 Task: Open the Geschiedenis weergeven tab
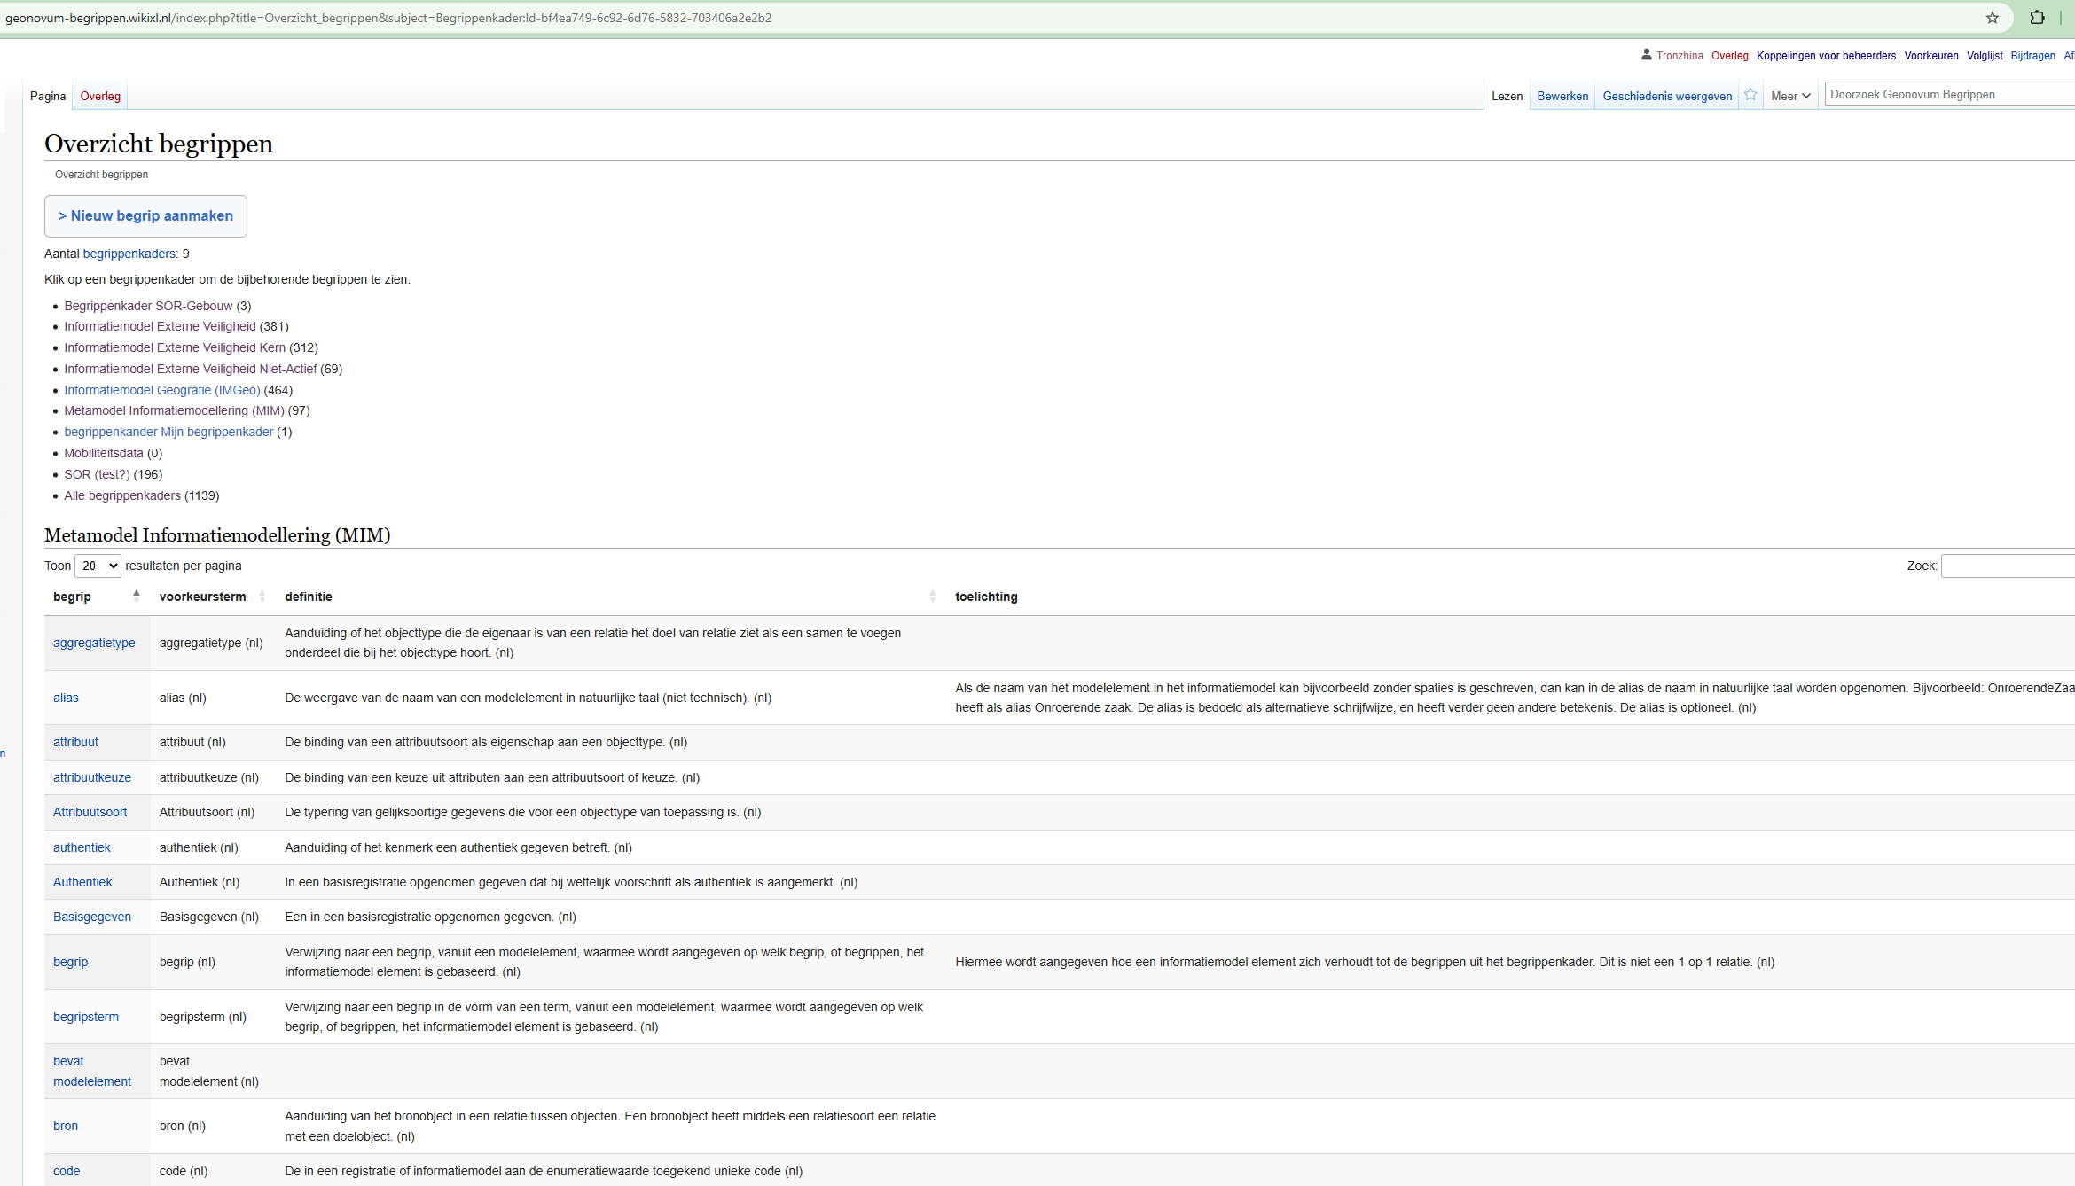tap(1666, 96)
